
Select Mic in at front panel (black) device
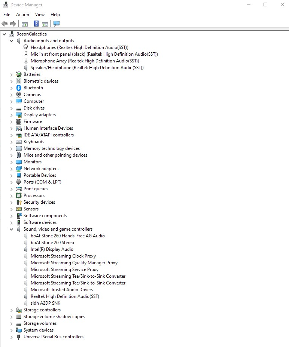(94, 54)
